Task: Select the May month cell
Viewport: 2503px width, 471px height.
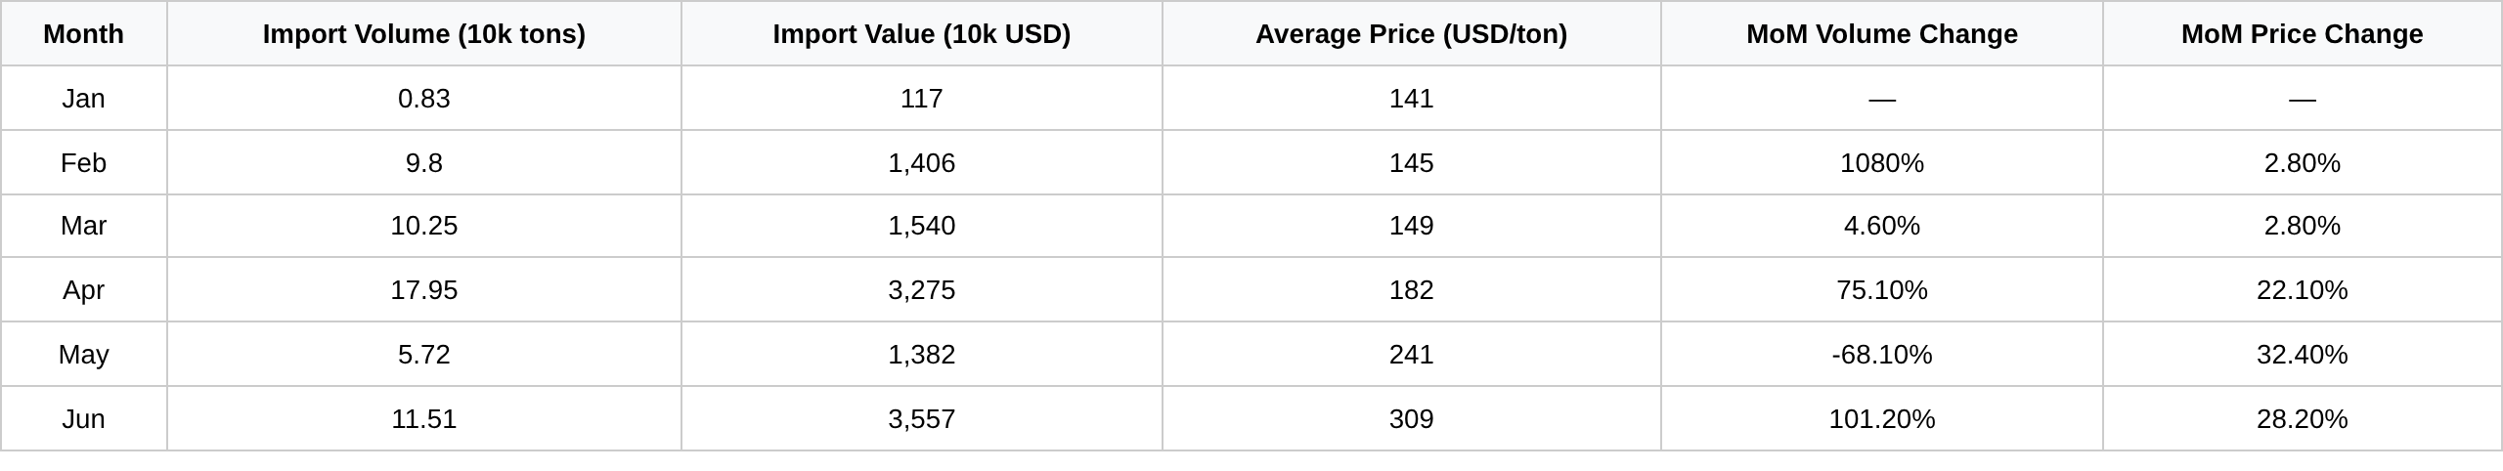Action: tap(84, 355)
